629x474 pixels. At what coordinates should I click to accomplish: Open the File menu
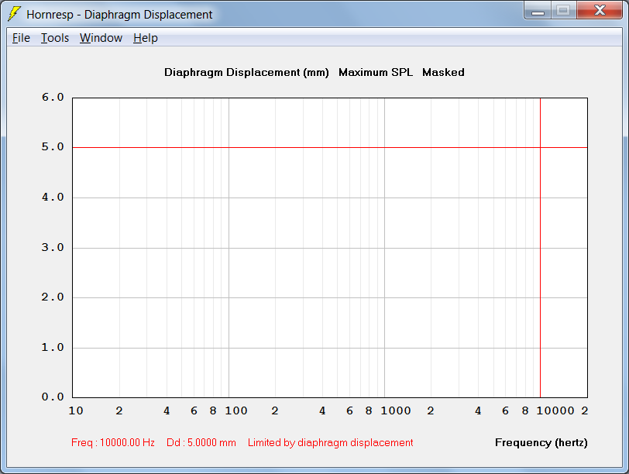point(21,38)
